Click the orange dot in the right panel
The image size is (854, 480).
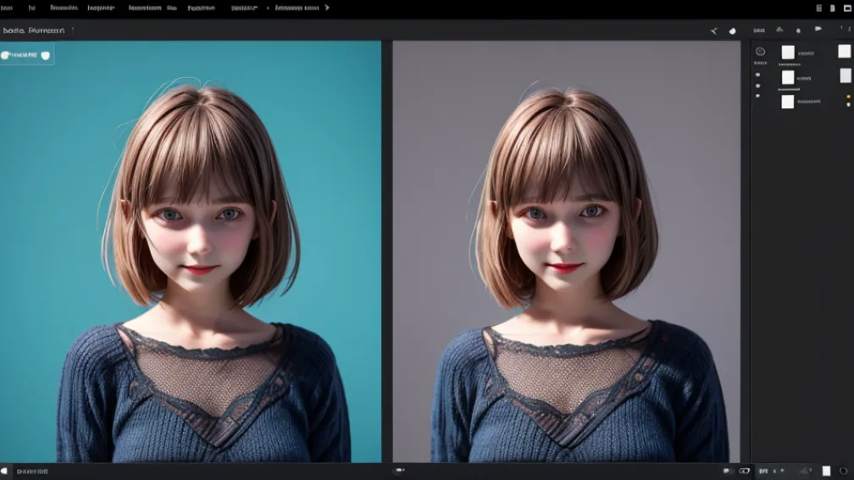coord(848,97)
